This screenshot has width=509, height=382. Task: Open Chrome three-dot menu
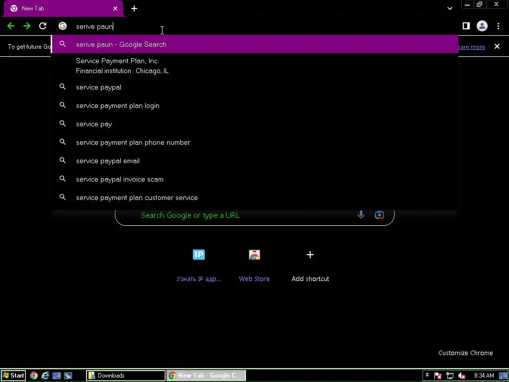pyautogui.click(x=498, y=26)
